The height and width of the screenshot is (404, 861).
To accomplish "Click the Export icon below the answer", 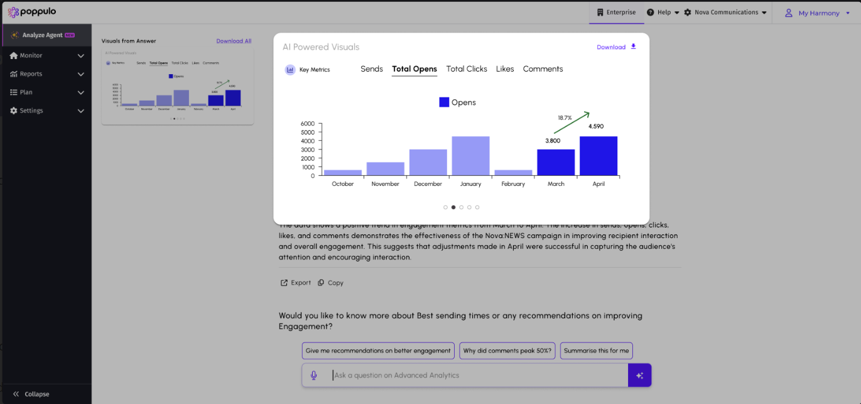I will tap(284, 283).
